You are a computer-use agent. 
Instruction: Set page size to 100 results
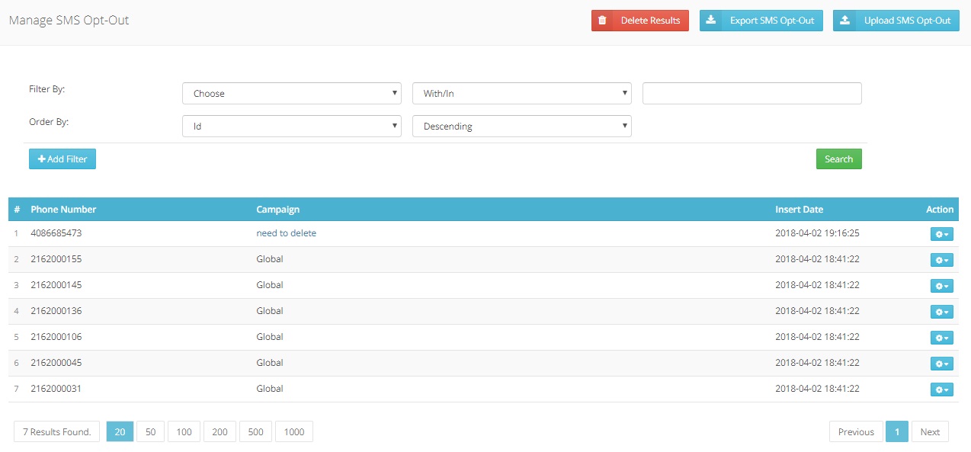point(184,432)
